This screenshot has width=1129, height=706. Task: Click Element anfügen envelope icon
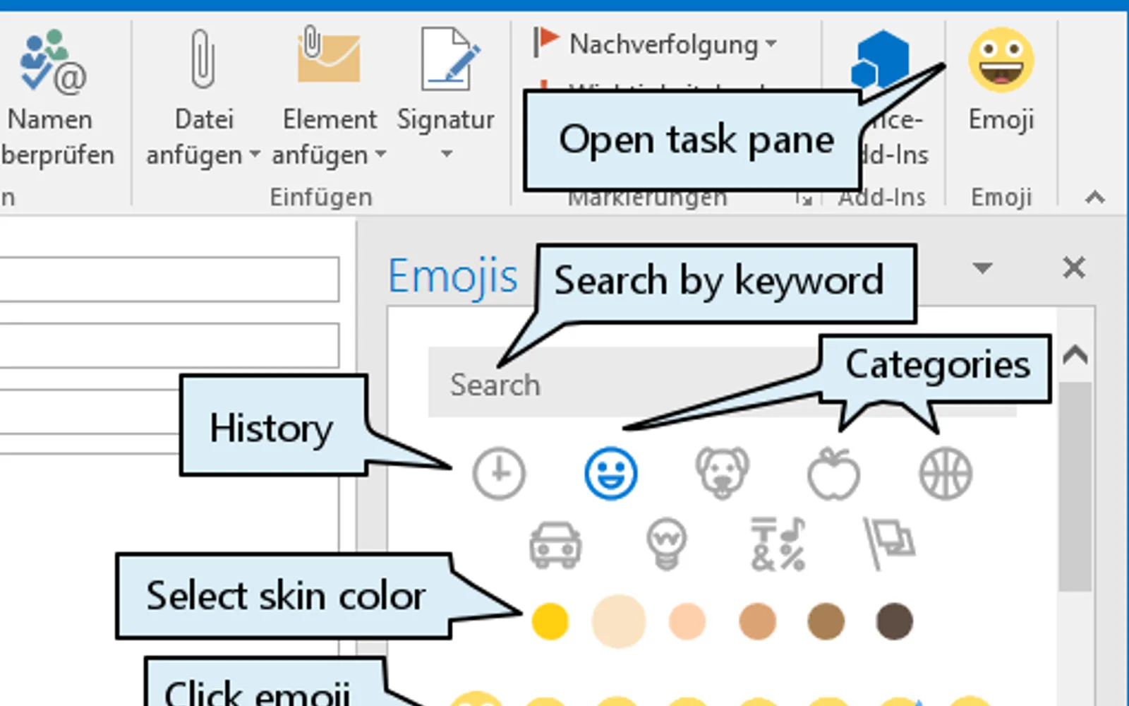(329, 55)
